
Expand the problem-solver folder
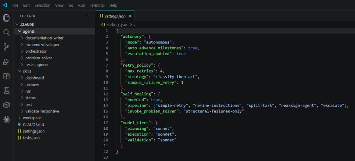pos(22,58)
